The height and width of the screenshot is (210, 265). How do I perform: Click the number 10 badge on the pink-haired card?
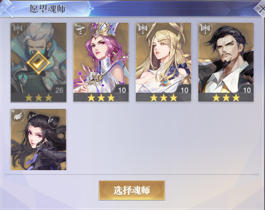(x=122, y=90)
